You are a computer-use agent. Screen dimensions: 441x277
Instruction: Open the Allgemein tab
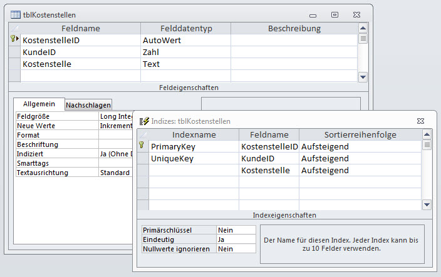pos(39,104)
